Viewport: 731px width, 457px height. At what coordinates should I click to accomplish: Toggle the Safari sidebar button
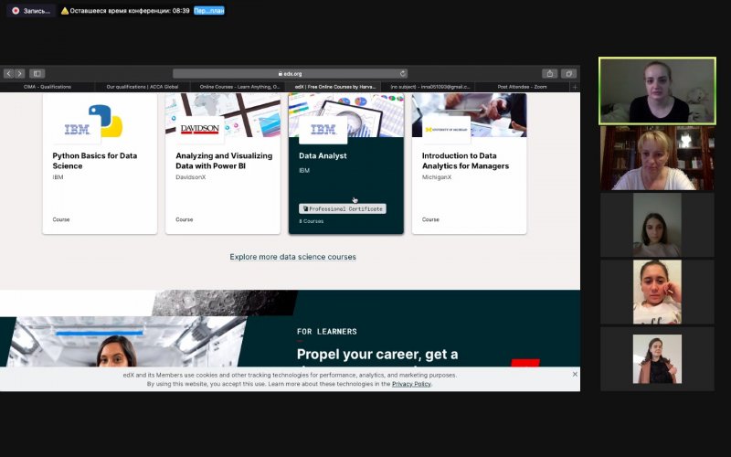[x=37, y=73]
